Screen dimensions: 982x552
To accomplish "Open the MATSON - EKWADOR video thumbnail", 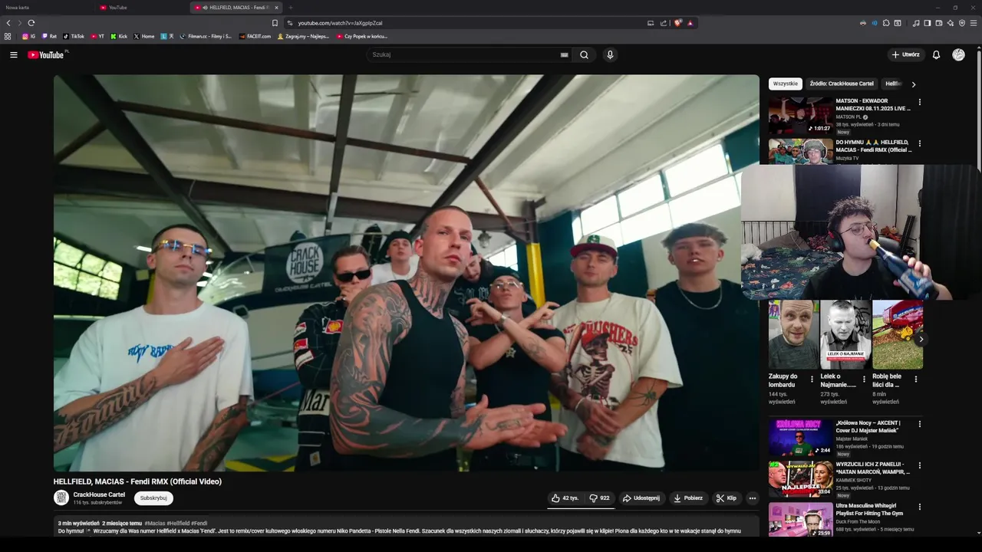I will point(801,115).
